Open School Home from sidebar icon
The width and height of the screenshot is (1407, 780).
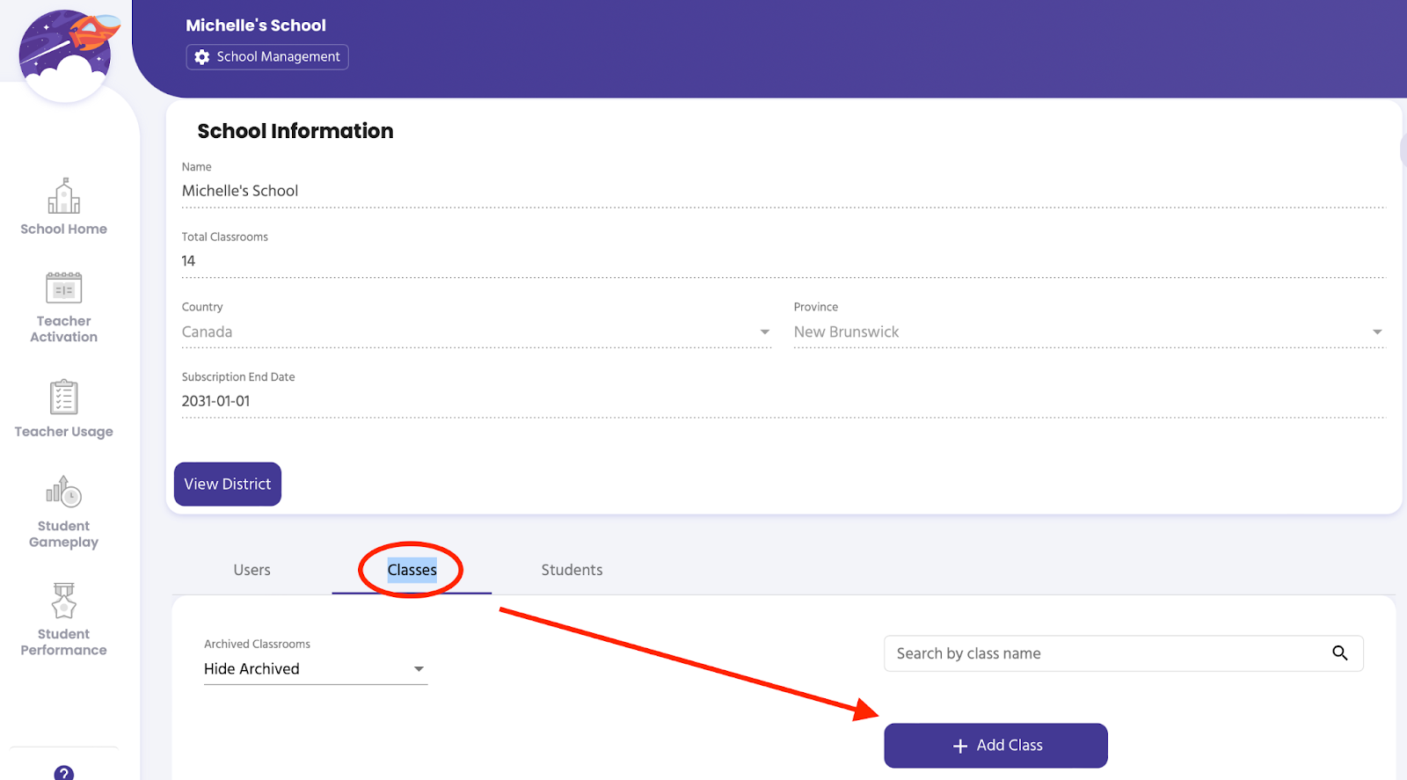(x=64, y=196)
